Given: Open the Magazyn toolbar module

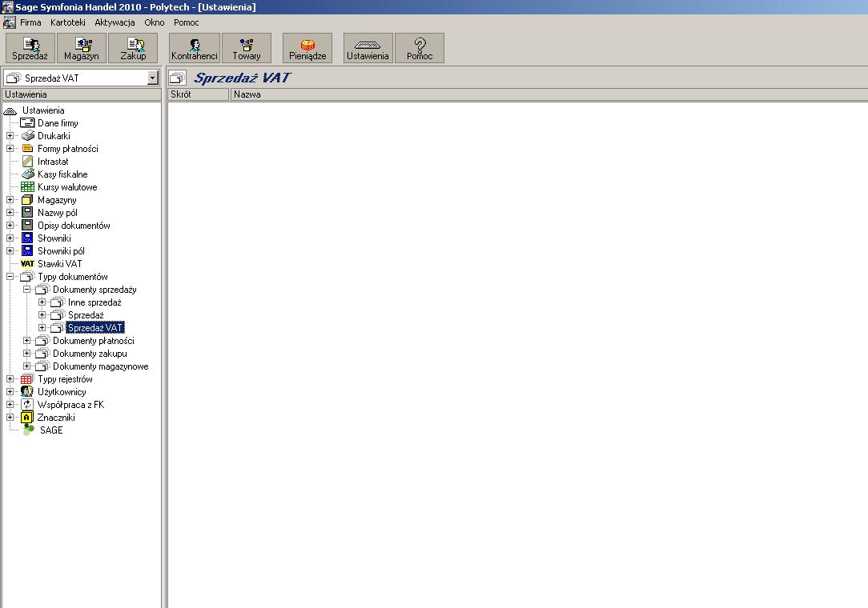Looking at the screenshot, I should [x=82, y=48].
